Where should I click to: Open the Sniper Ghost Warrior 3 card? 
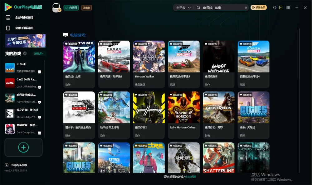point(184,157)
